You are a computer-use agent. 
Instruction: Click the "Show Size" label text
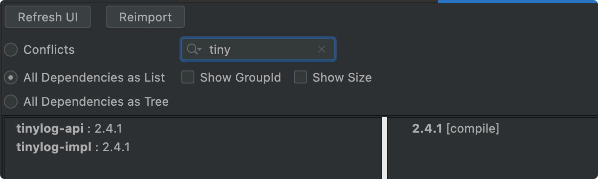[x=342, y=77]
